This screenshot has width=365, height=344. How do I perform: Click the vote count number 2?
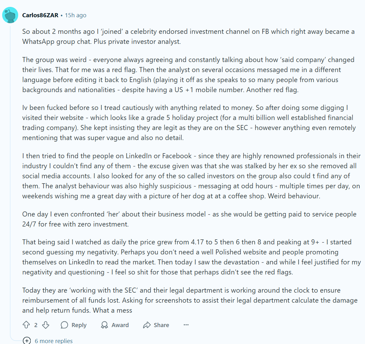coord(36,325)
